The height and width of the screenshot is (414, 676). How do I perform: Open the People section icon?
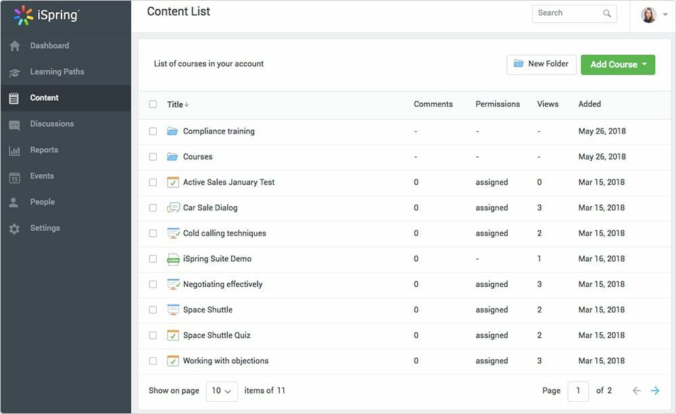tap(14, 202)
